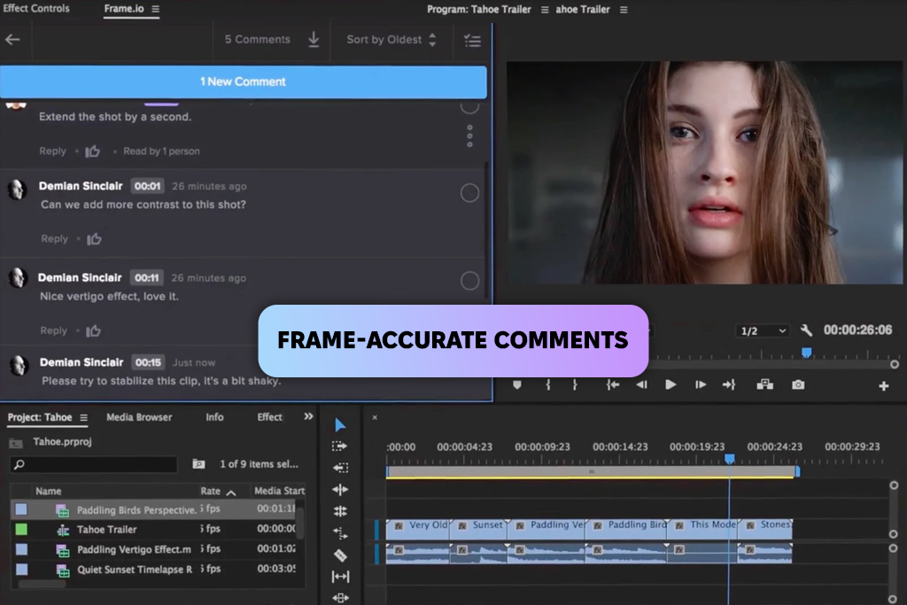This screenshot has width=907, height=605.
Task: Open the ahoe Trailer panel menu
Action: click(624, 10)
